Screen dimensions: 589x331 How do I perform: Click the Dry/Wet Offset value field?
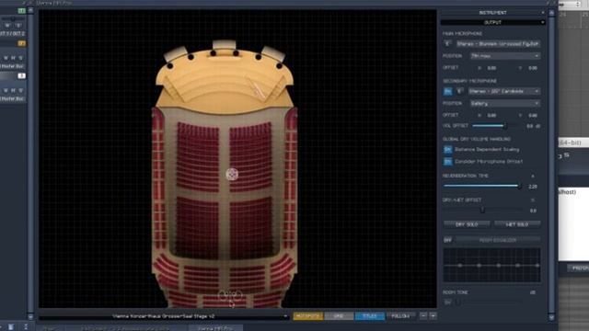point(533,211)
